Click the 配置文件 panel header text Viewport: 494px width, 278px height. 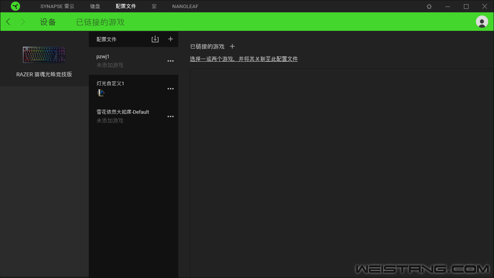(x=107, y=39)
